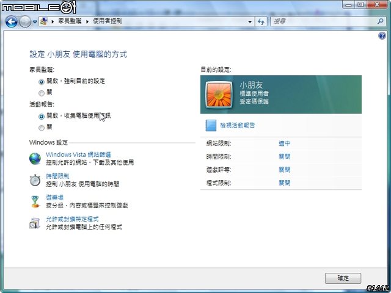The width and height of the screenshot is (391, 293).
Task: Click 適中 value for 網站限制
Action: click(284, 143)
